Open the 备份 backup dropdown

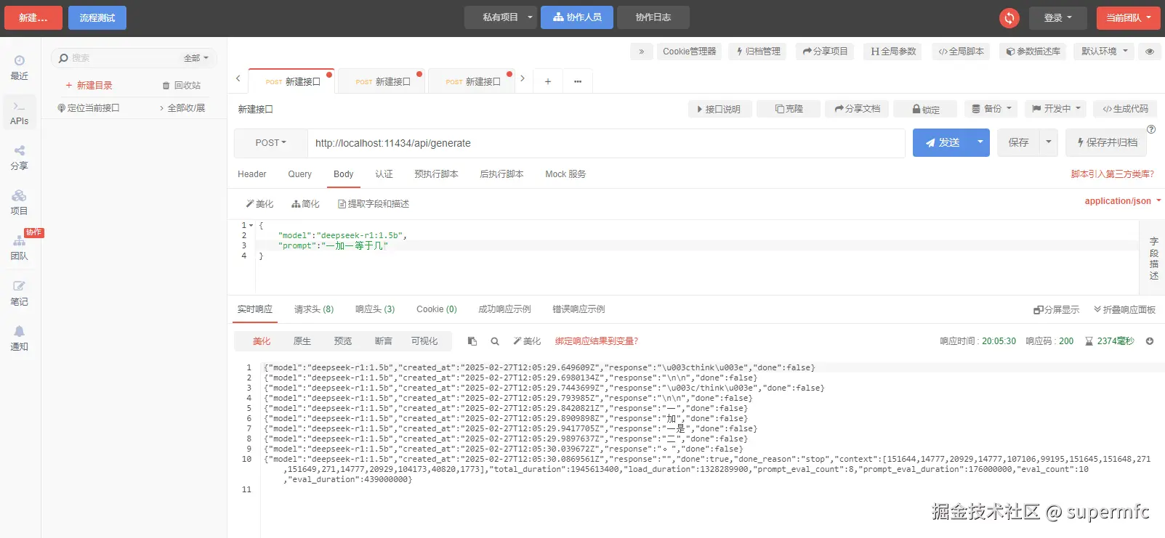tap(991, 109)
